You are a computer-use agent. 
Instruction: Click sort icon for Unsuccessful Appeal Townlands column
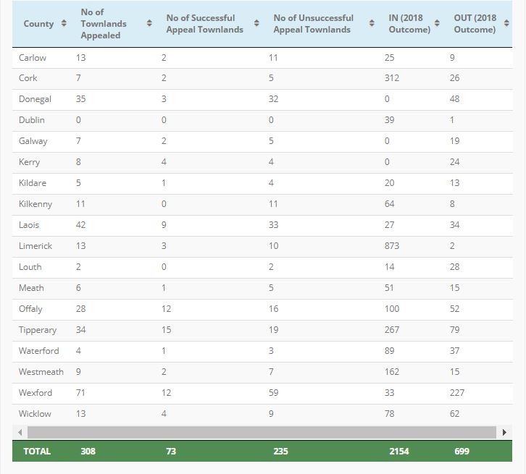coord(372,24)
